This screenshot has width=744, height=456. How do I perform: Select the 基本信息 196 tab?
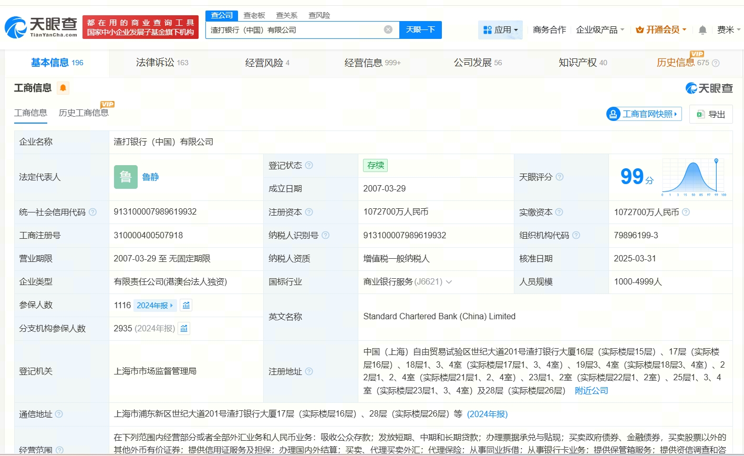[57, 63]
